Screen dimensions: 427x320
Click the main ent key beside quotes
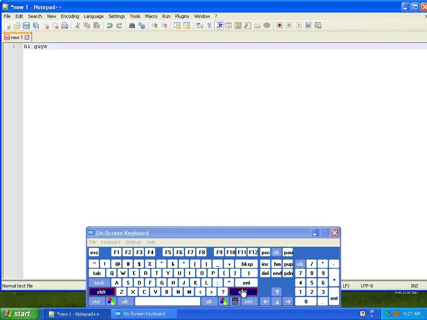[x=246, y=283]
